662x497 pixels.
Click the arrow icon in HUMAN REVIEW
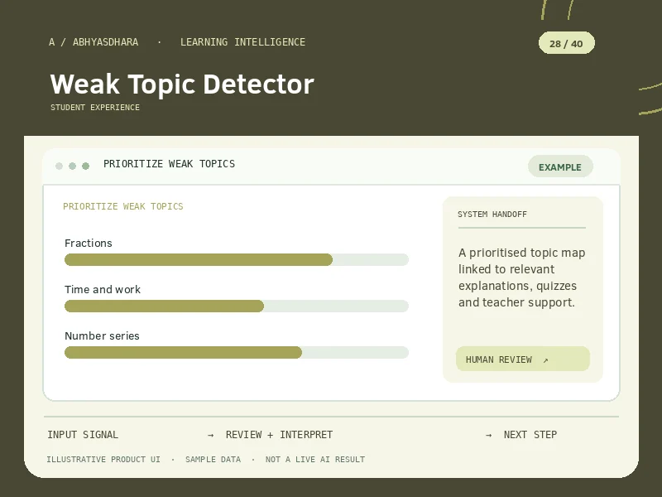pyautogui.click(x=545, y=360)
